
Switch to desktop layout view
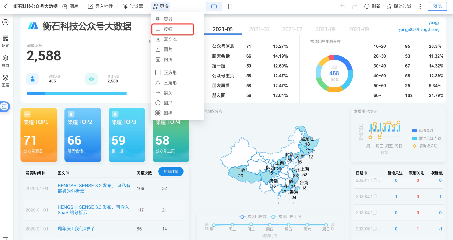coord(214,6)
